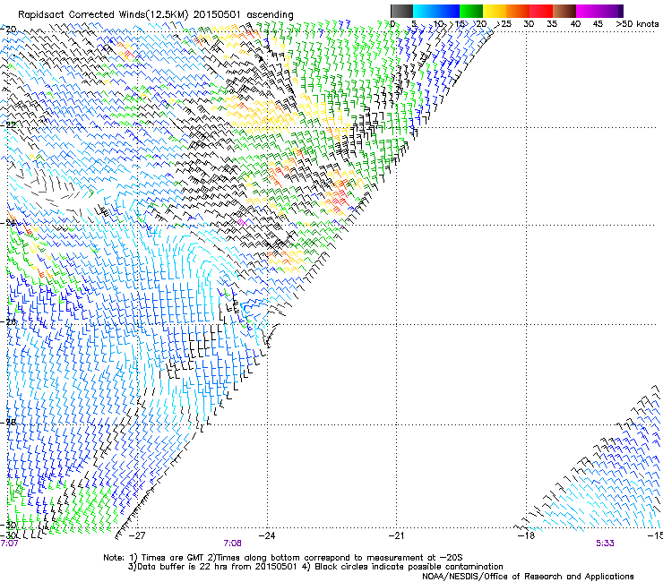Pick the yellow 20-25 knots legend segment
The height and width of the screenshot is (582, 663).
pos(495,11)
